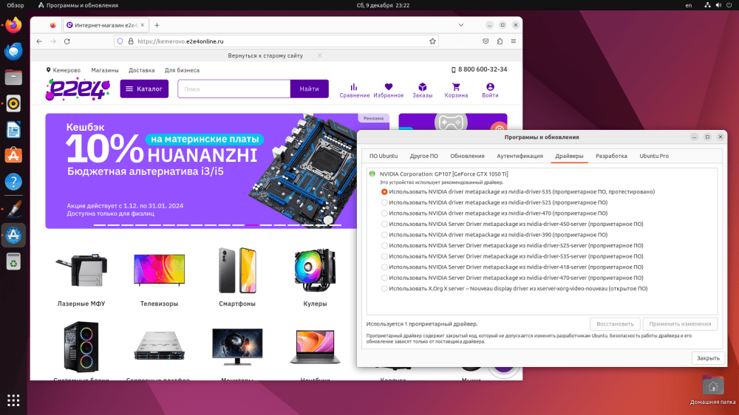The width and height of the screenshot is (739, 415).
Task: Open the 'Программы и обновления' app menu in top bar
Action: [78, 5]
